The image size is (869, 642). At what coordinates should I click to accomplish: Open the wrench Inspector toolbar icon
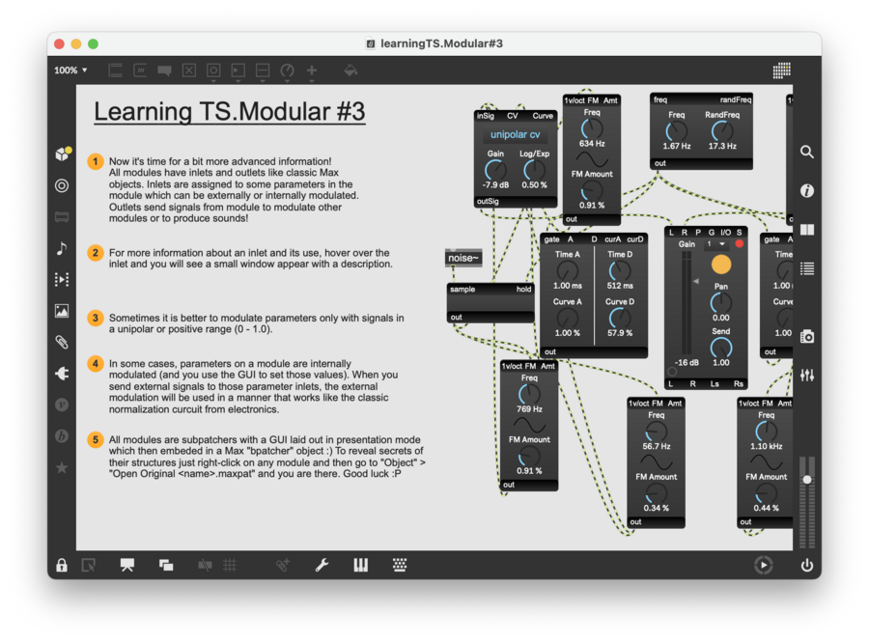(322, 565)
